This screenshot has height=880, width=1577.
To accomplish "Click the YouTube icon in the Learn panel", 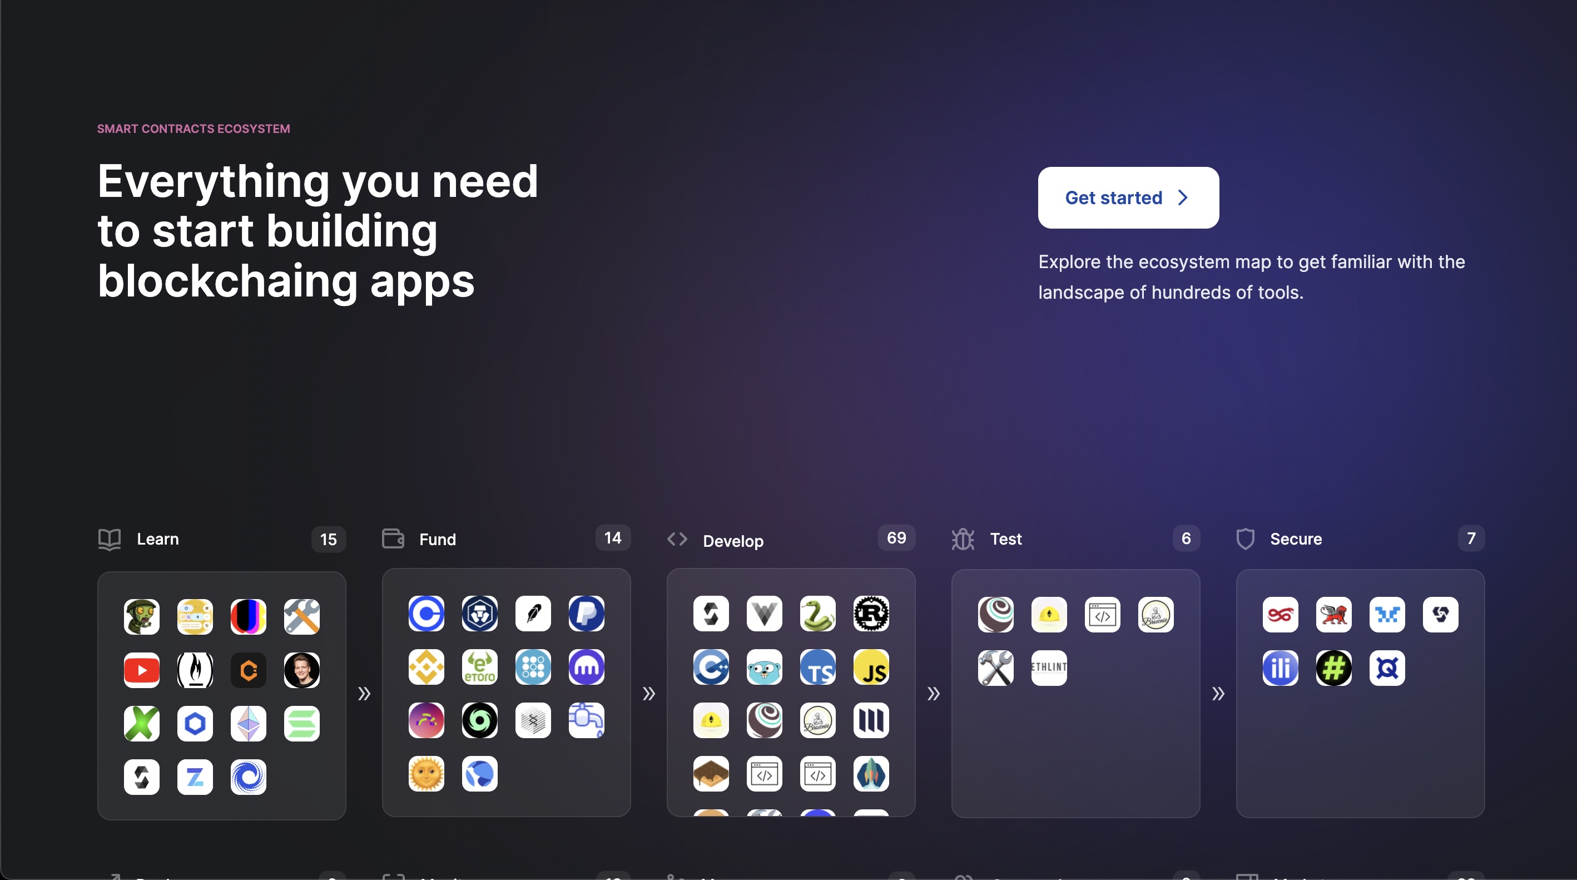I will [x=141, y=671].
